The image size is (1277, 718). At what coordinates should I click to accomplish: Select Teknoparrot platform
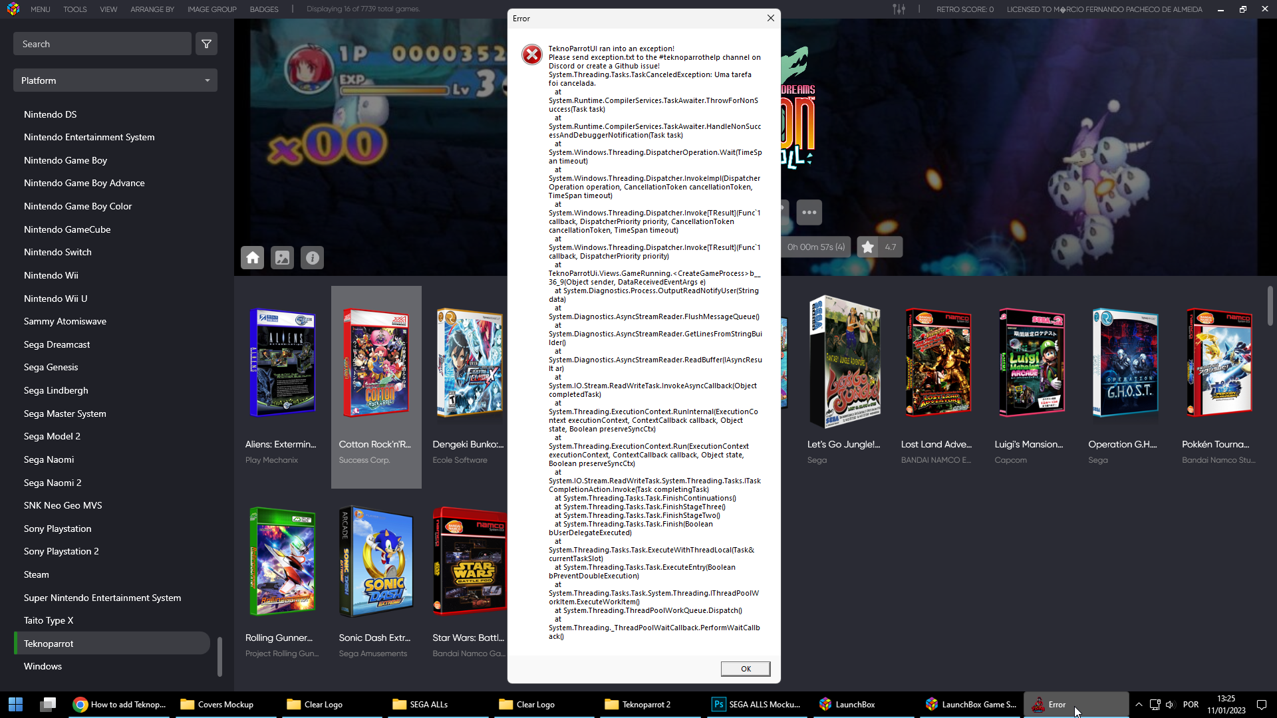pyautogui.click(x=112, y=644)
